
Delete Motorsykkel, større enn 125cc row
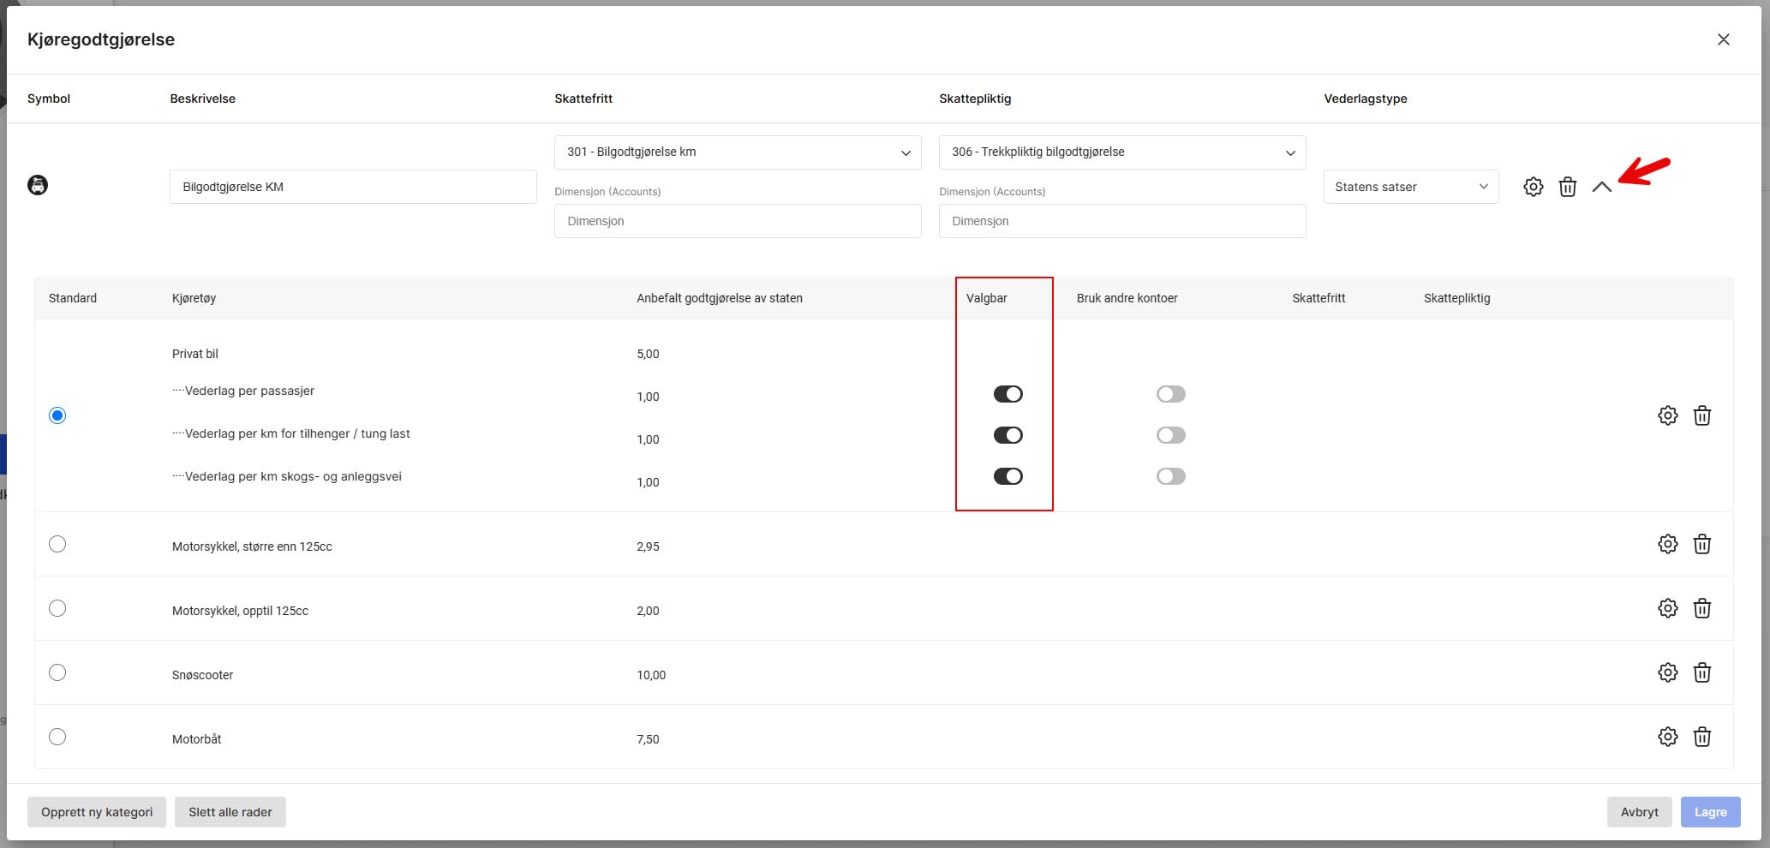click(1701, 544)
